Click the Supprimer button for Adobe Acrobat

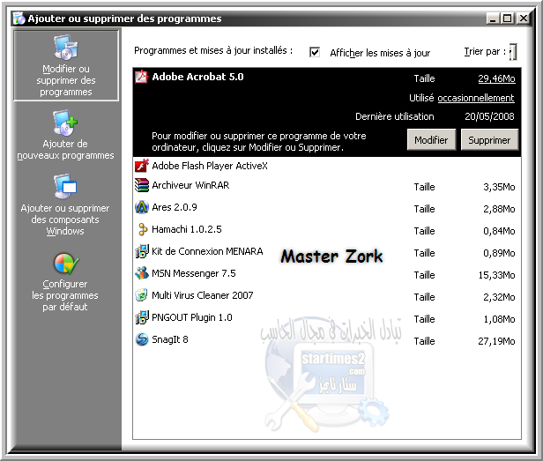[489, 140]
